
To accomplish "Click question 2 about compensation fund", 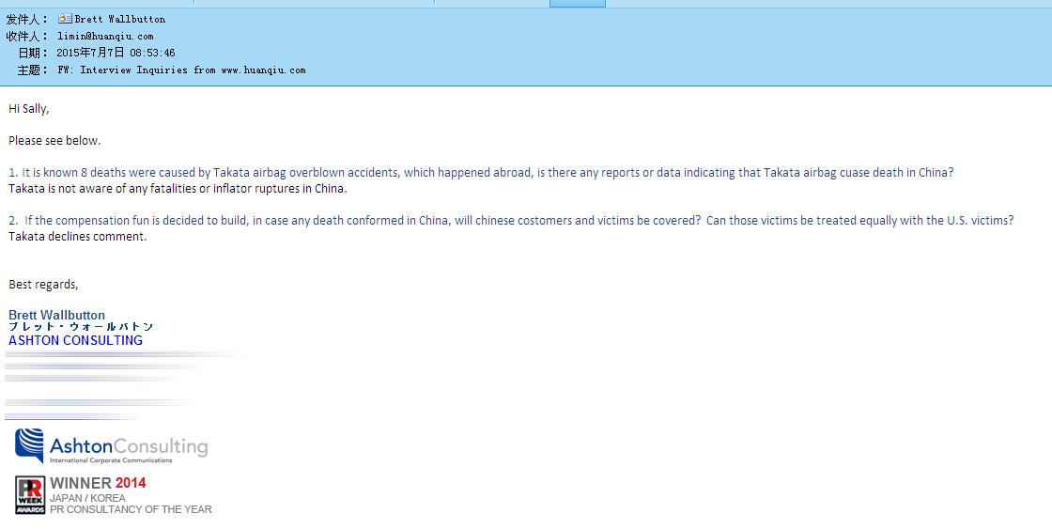I will tap(511, 220).
